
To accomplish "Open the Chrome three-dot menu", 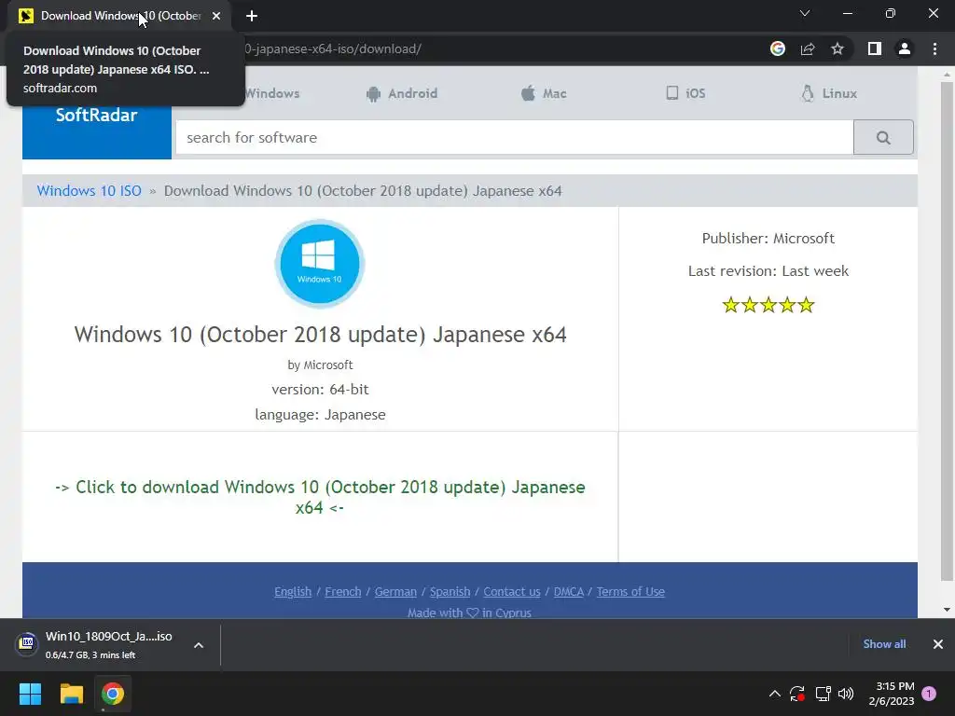I will (x=934, y=48).
